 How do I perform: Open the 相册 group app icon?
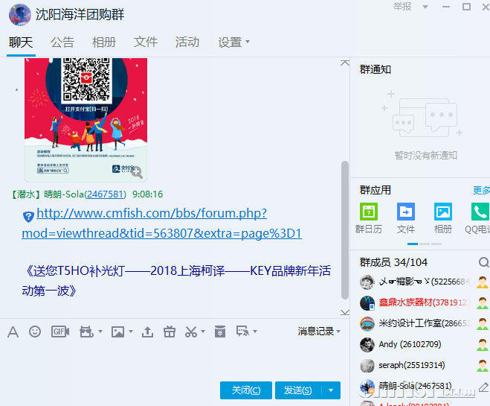[x=443, y=212]
